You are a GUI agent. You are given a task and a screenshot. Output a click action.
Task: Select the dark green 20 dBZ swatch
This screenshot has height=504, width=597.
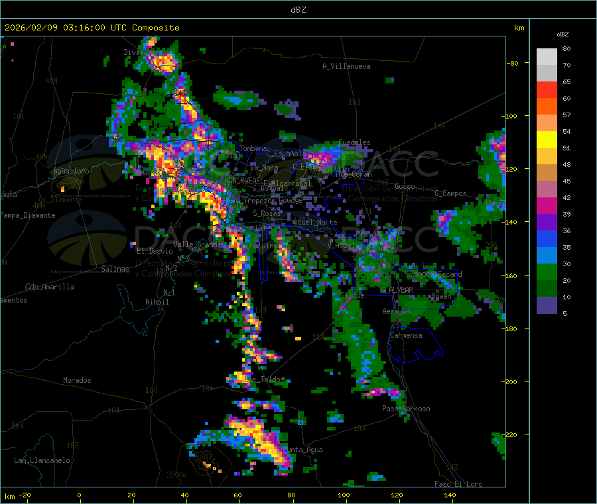[x=547, y=288]
